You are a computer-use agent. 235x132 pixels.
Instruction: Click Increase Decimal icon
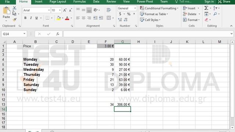click(x=120, y=19)
